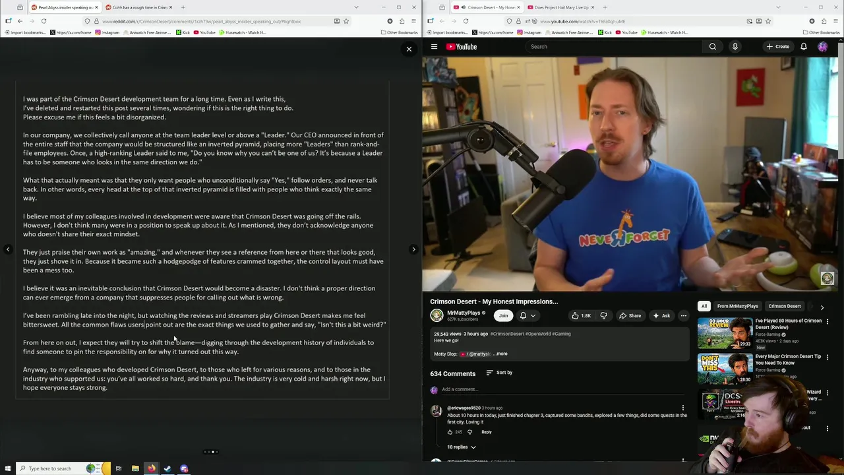Select the From MrMattyPlays filter chip
The width and height of the screenshot is (844, 475).
738,306
